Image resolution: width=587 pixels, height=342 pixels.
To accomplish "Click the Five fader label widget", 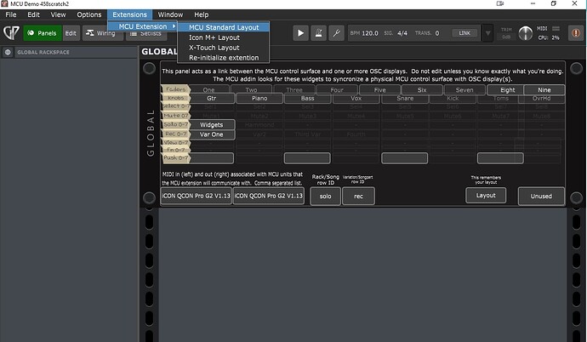I will [x=379, y=90].
